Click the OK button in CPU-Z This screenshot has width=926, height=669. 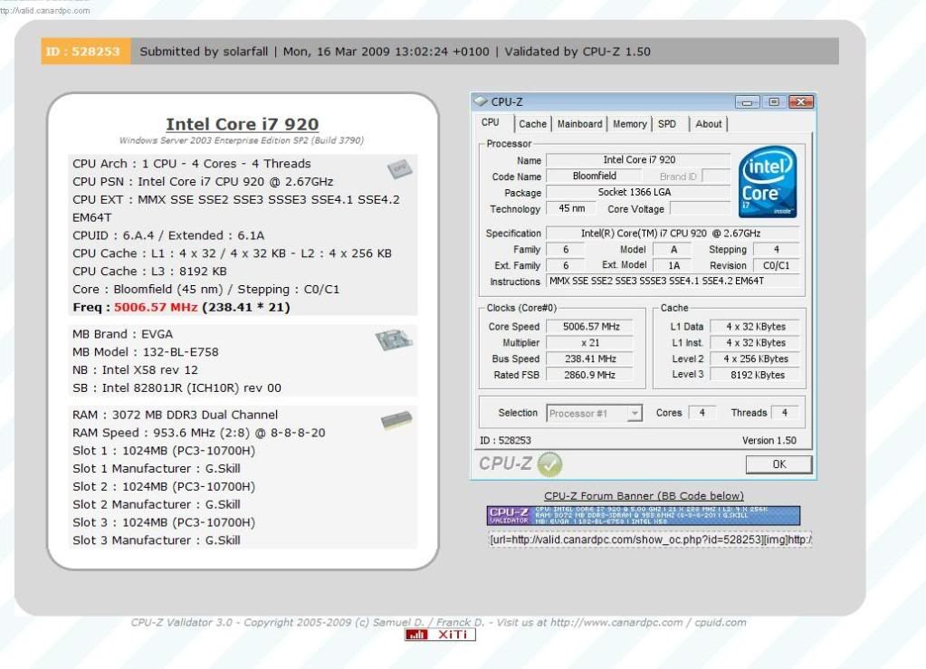(779, 464)
